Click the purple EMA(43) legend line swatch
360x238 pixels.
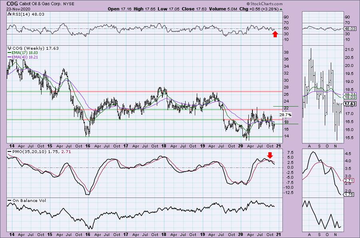[10, 57]
